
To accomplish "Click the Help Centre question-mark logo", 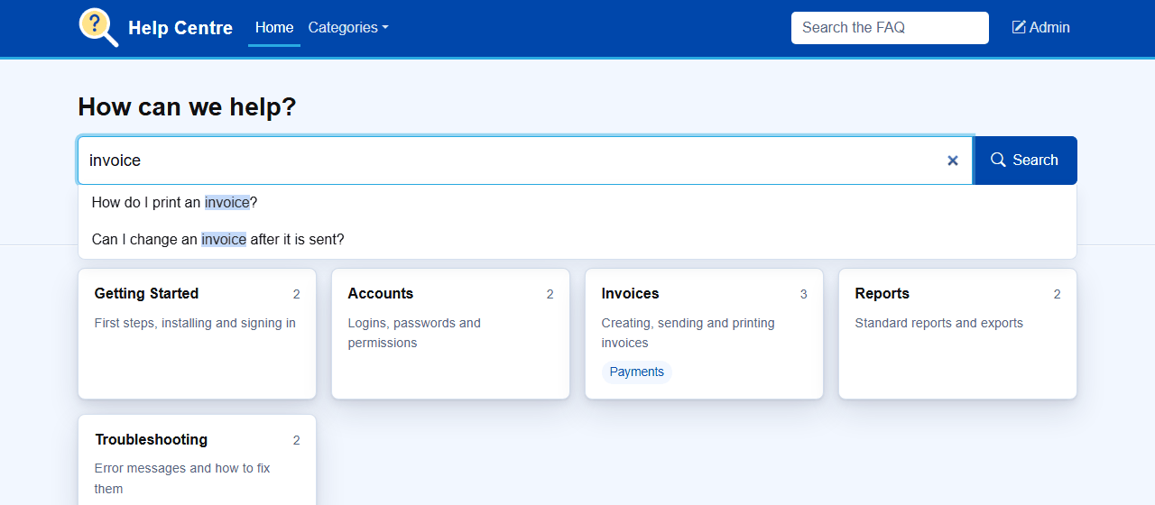I will click(98, 27).
